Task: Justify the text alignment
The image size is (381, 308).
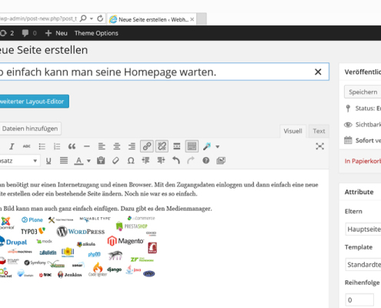Action: point(64,161)
